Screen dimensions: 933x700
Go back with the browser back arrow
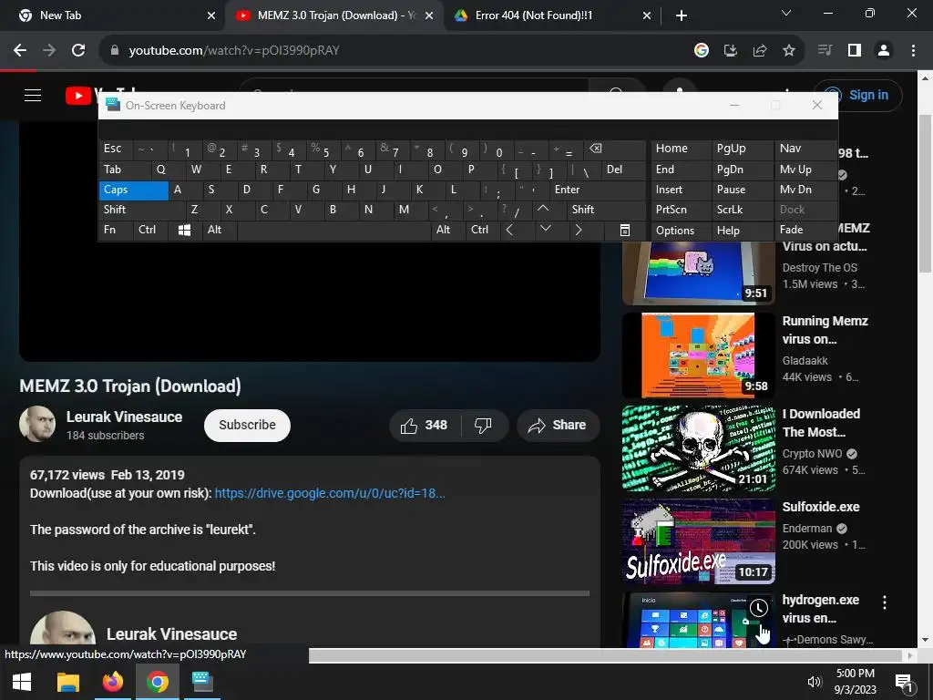click(20, 51)
